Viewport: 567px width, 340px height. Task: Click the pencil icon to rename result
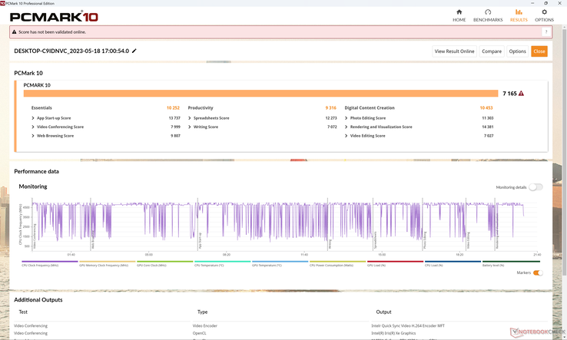134,51
